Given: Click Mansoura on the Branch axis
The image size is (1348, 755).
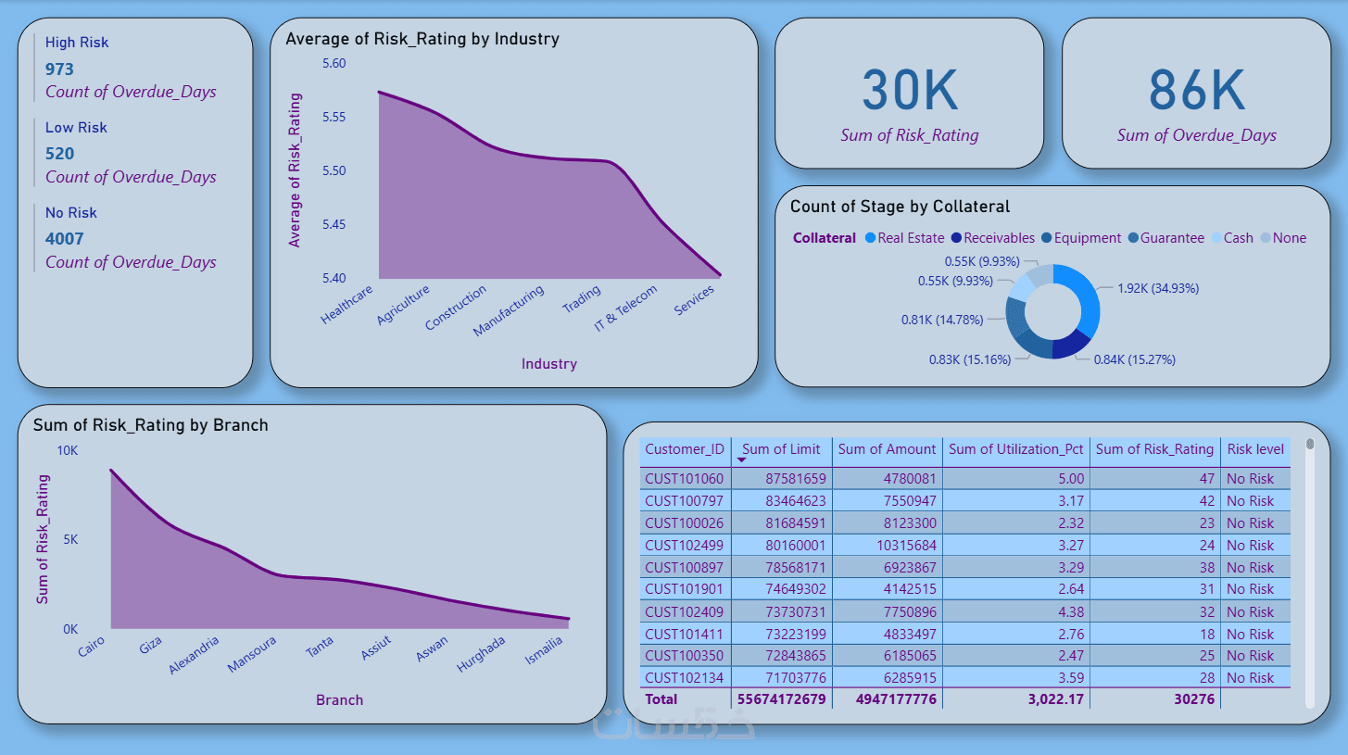Looking at the screenshot, I should (x=252, y=654).
